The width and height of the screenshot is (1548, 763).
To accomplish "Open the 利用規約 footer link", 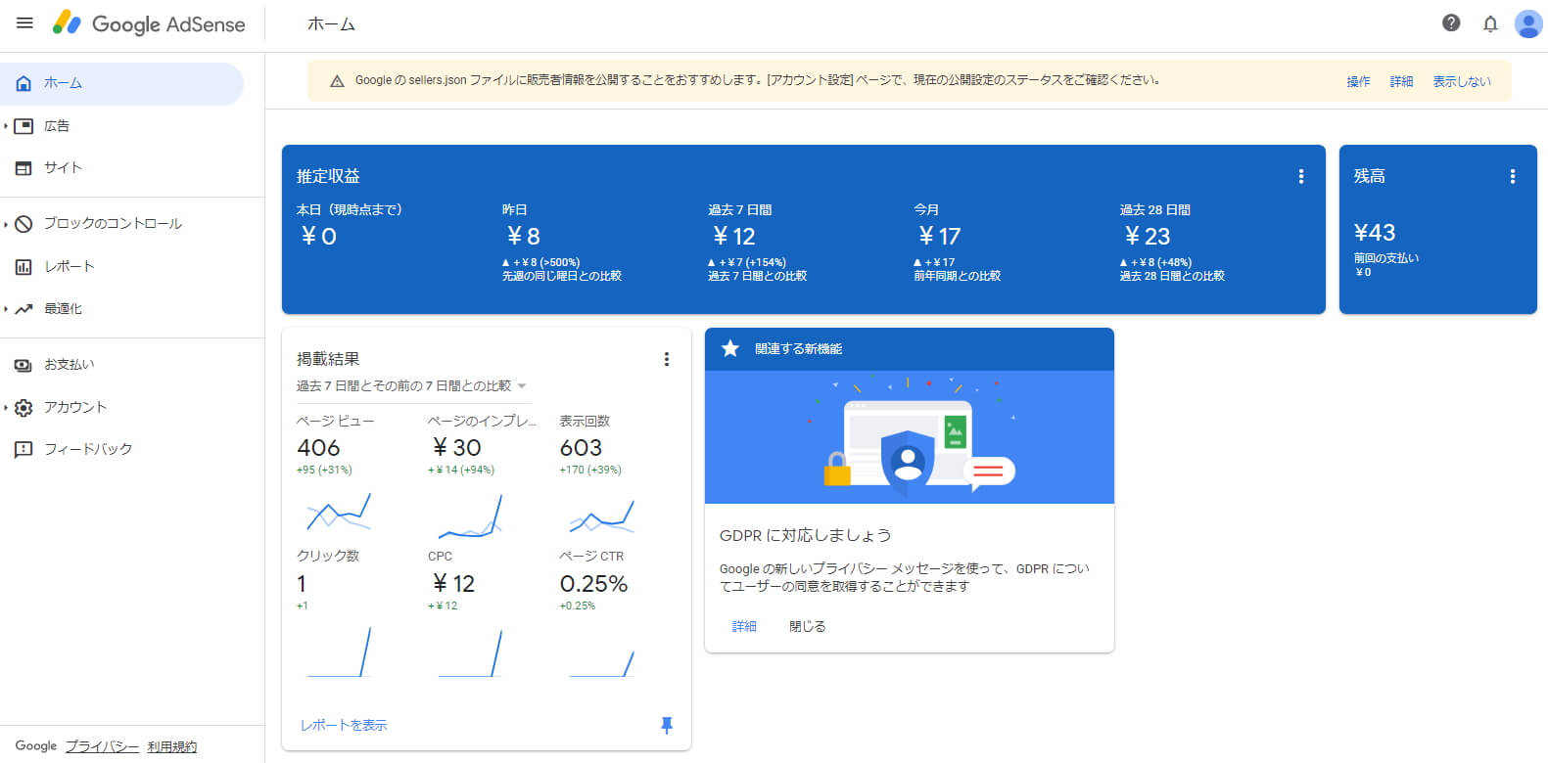I will 172,746.
